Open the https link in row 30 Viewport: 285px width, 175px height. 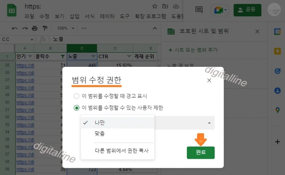point(25,102)
